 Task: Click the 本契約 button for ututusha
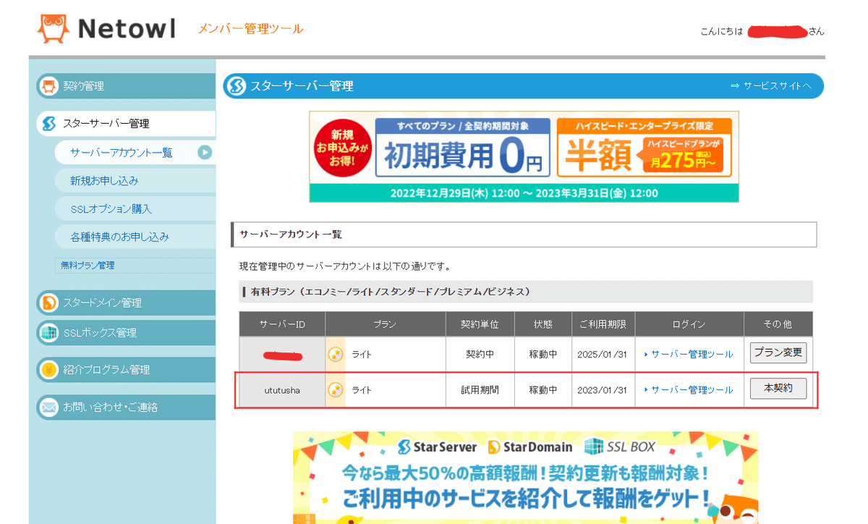click(x=778, y=389)
